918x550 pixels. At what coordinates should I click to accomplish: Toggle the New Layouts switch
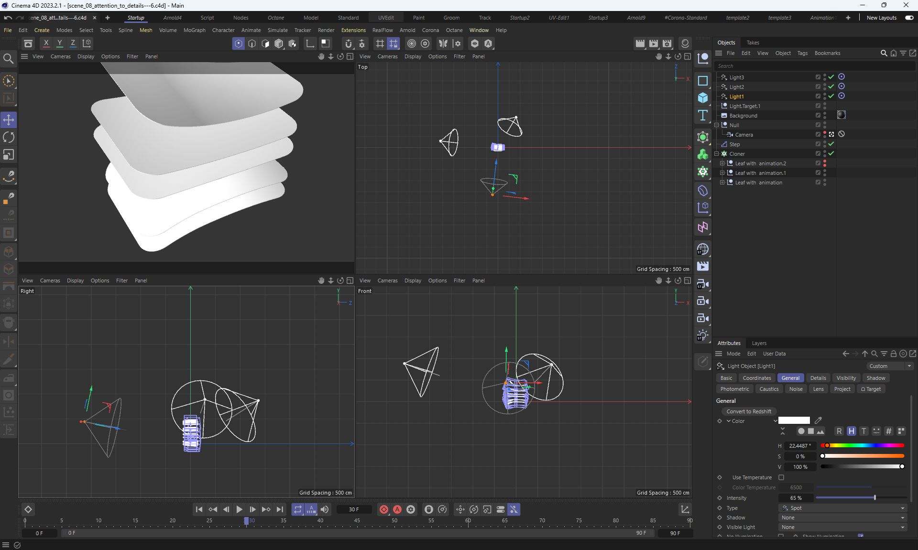[909, 18]
